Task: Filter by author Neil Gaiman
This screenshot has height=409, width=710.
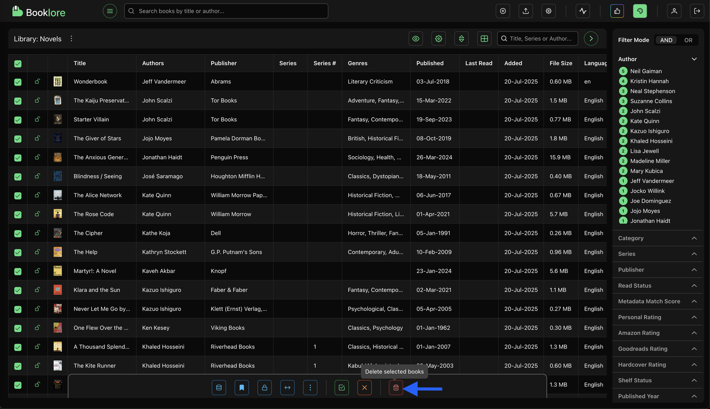Action: (646, 71)
